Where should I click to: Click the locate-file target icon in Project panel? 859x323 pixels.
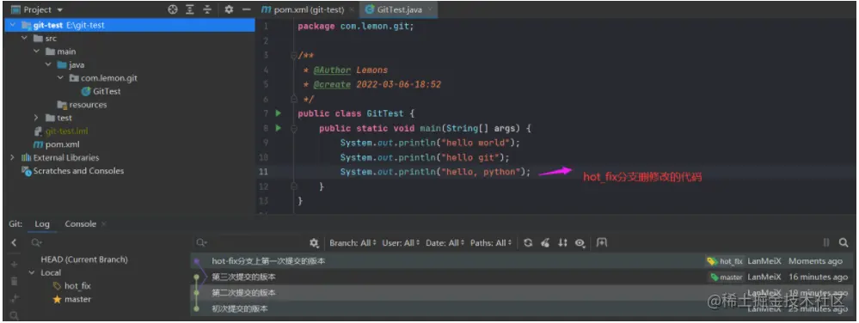173,9
